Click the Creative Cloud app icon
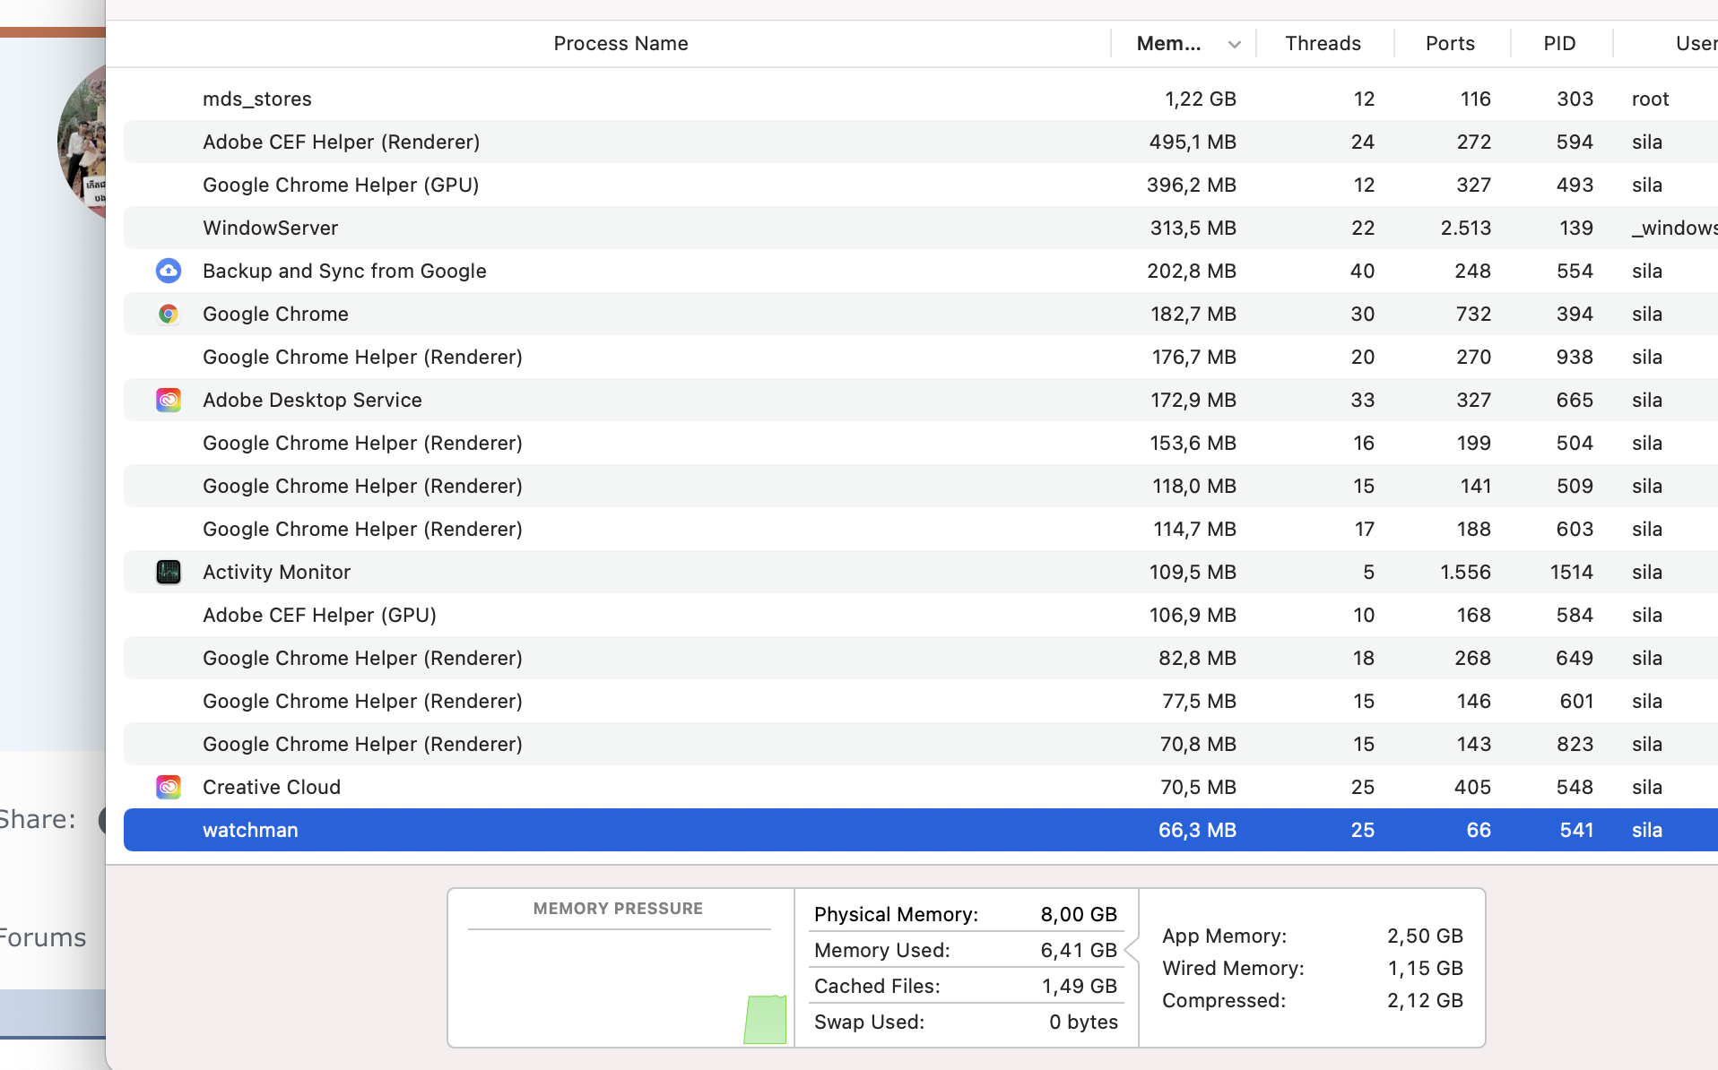Screen dimensions: 1718x1070 point(169,787)
